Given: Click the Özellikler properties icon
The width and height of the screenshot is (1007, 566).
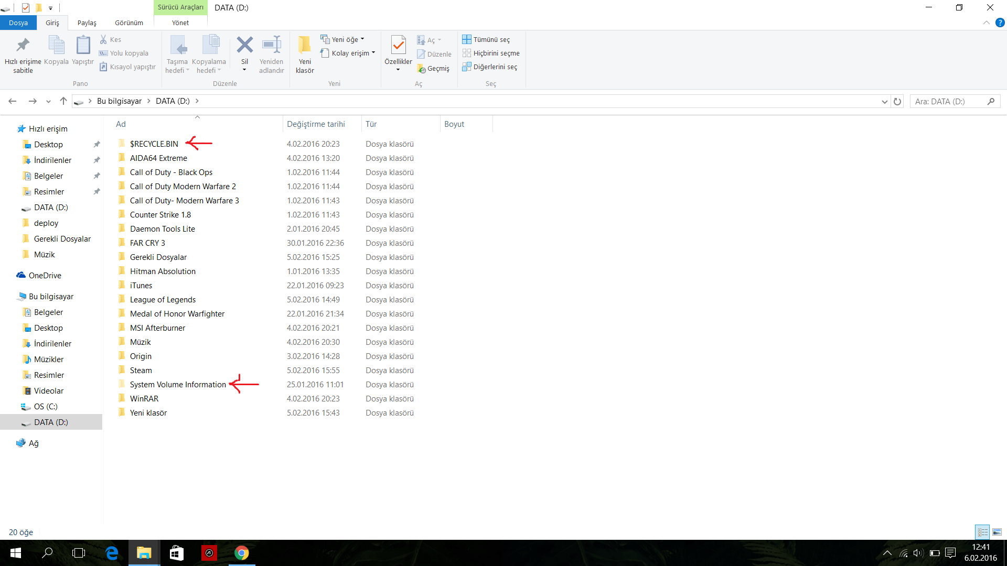Looking at the screenshot, I should coord(398,46).
